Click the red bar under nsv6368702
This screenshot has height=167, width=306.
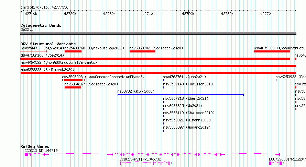tap(142, 51)
